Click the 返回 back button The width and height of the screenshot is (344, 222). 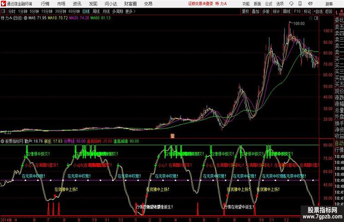coord(329,11)
